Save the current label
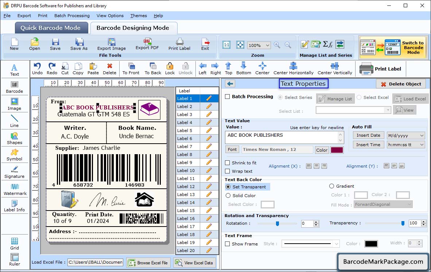 (x=55, y=44)
